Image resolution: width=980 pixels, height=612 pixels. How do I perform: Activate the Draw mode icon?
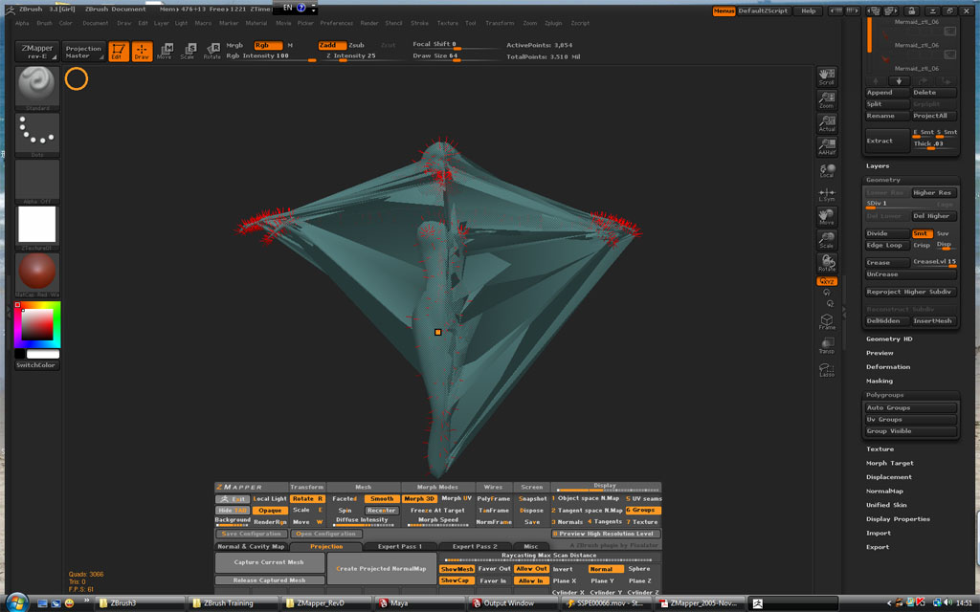point(142,52)
